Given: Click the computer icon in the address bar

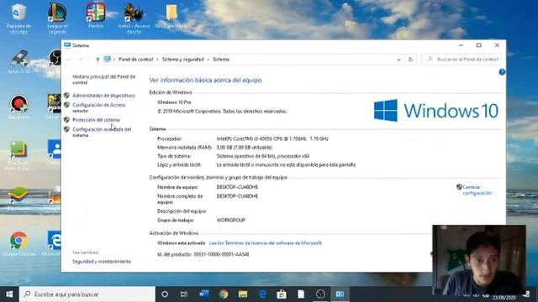Looking at the screenshot, I should point(108,59).
